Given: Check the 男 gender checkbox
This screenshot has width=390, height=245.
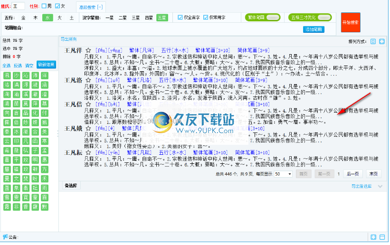Looking at the screenshot, I should tap(44, 6).
